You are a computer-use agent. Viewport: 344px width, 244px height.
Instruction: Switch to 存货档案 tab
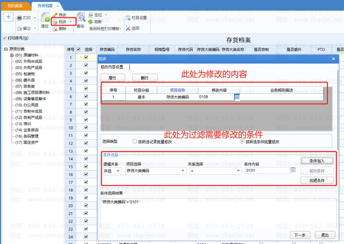(45, 6)
